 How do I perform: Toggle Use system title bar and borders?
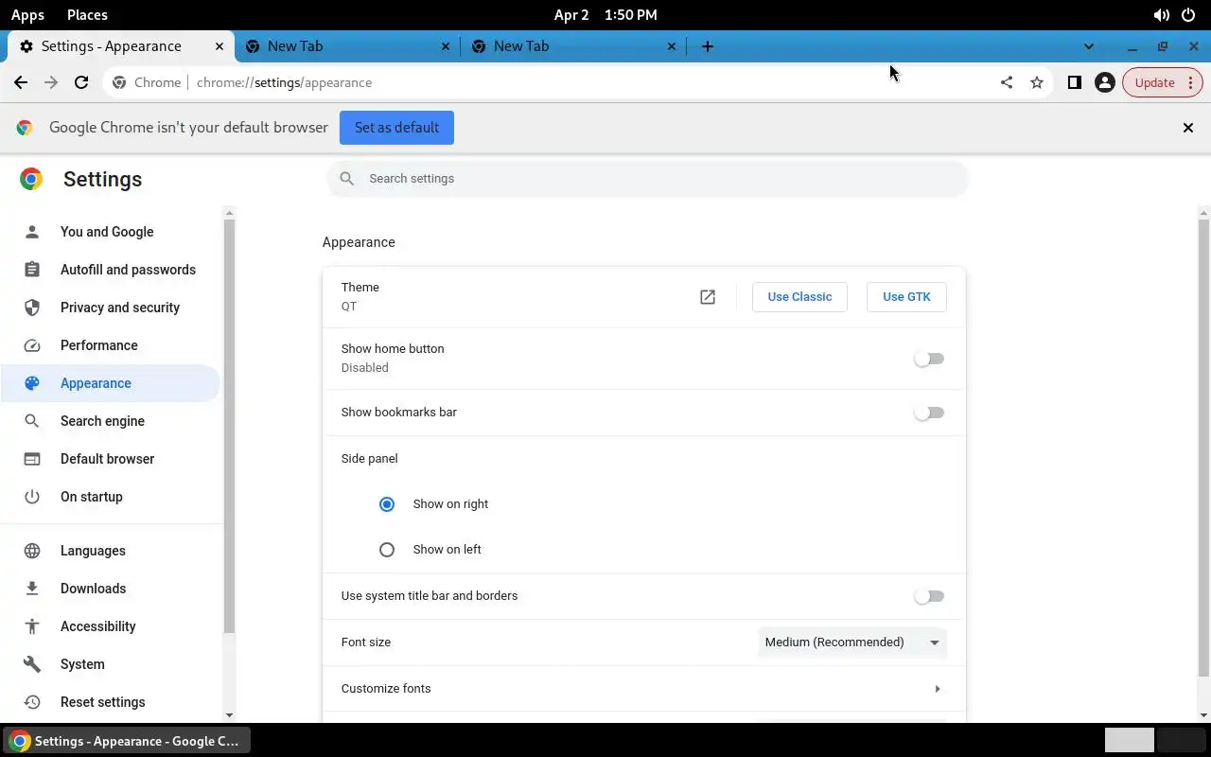[929, 596]
